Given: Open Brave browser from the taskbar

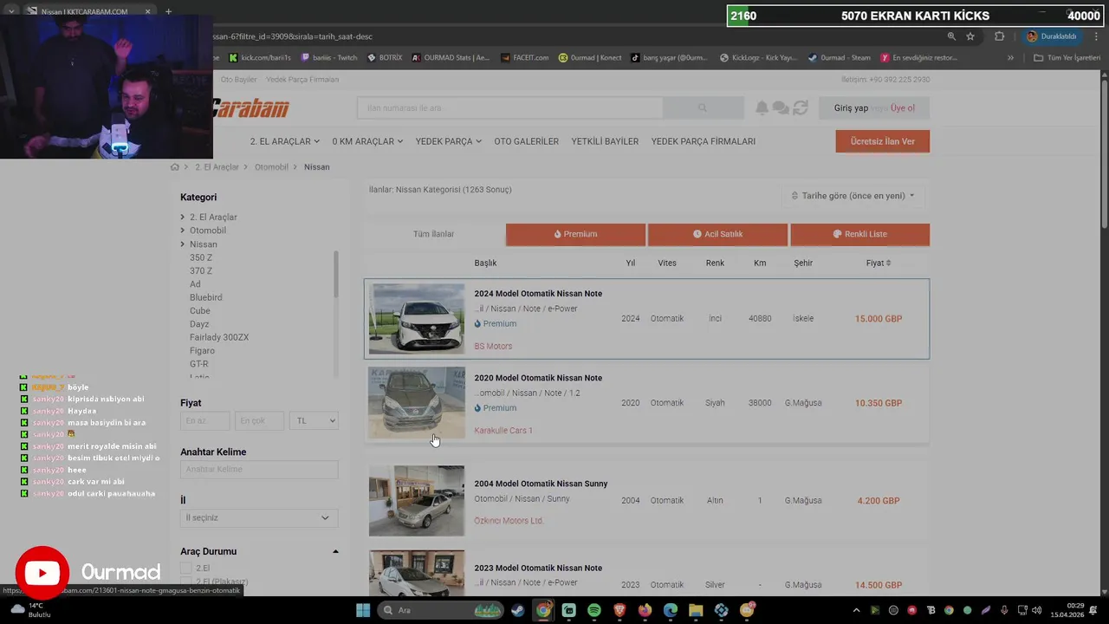Looking at the screenshot, I should point(619,610).
